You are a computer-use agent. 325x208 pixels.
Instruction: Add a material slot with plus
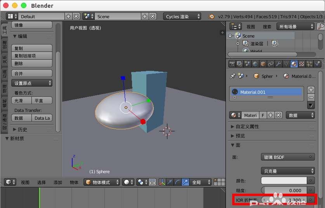(x=311, y=90)
